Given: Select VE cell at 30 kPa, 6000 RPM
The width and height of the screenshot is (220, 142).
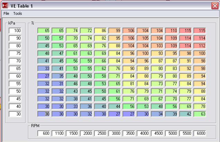Looking at the screenshot, I should click(x=200, y=114).
